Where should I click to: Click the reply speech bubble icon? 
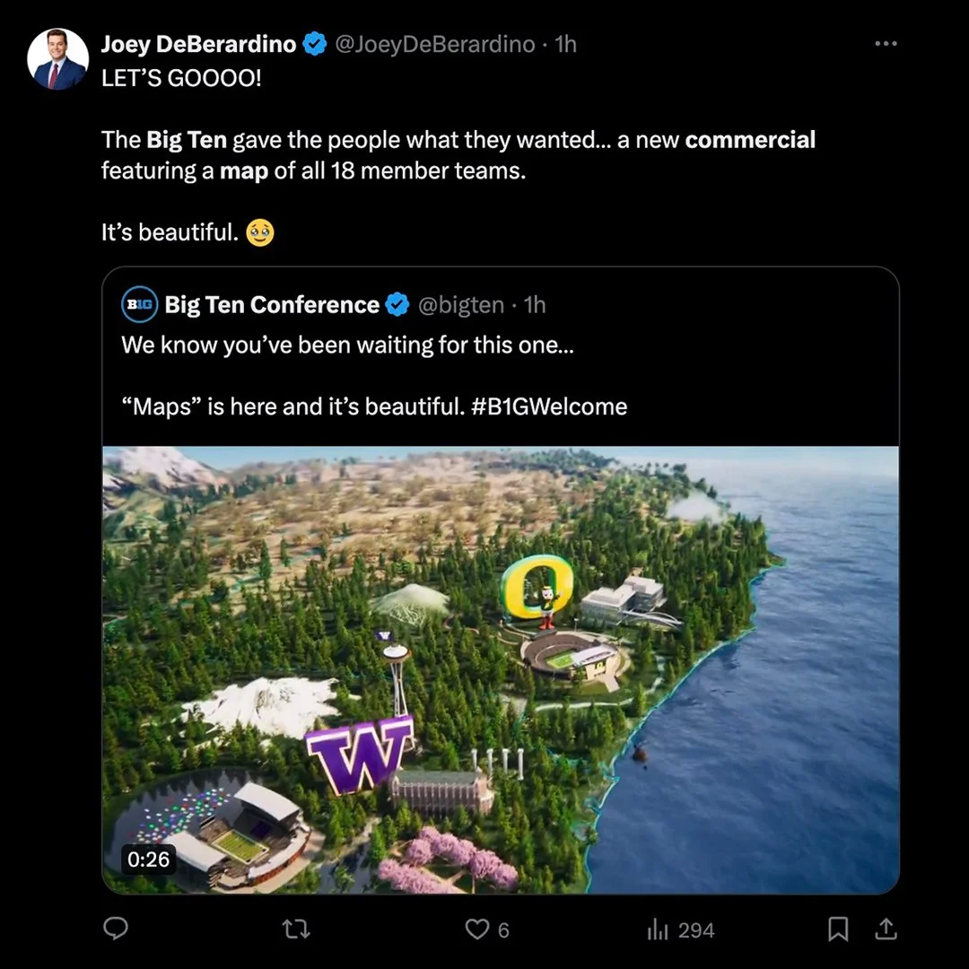pyautogui.click(x=115, y=930)
